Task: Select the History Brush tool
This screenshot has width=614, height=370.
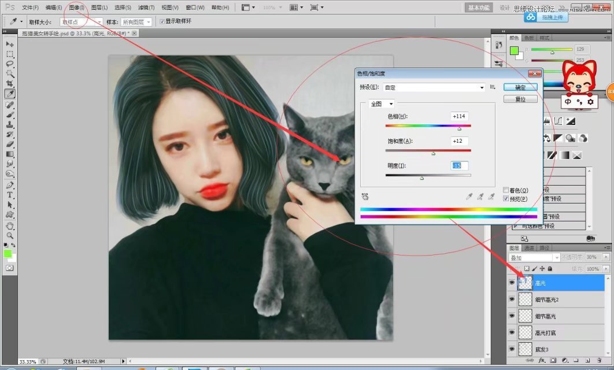Action: pyautogui.click(x=10, y=135)
